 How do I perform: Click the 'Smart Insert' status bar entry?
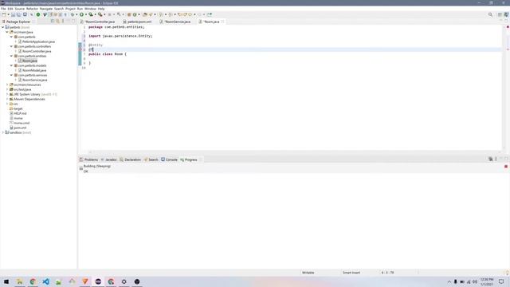(351, 273)
